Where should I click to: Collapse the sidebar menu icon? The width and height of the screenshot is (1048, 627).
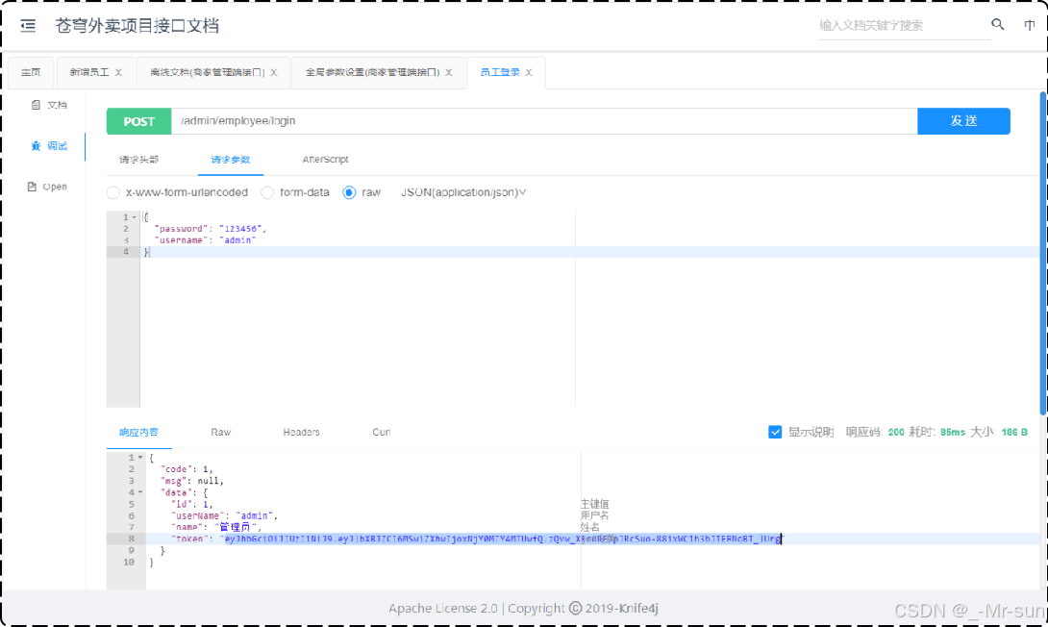(x=28, y=26)
